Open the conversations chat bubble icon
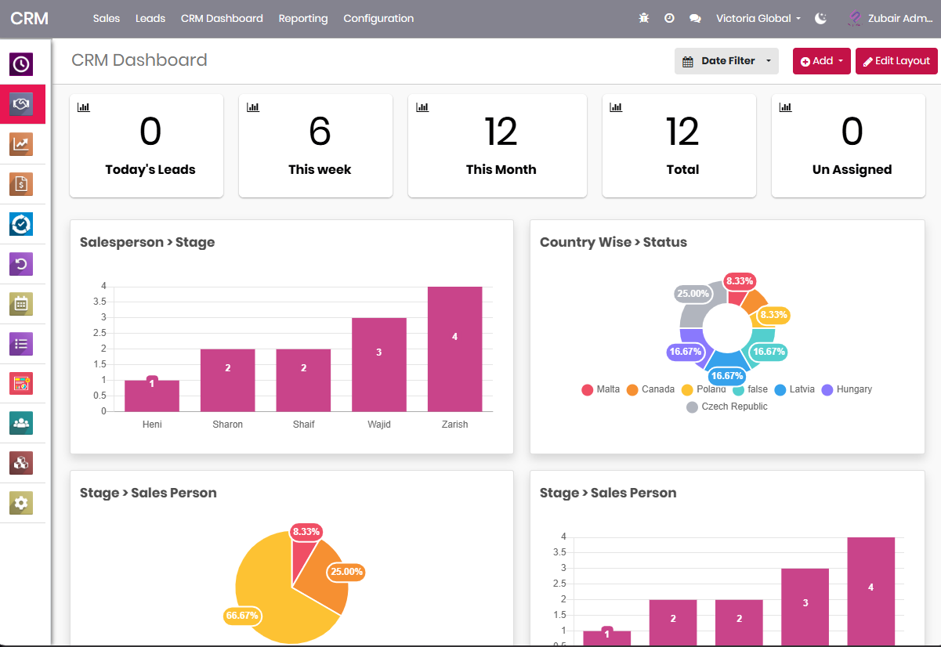This screenshot has height=647, width=941. coord(695,18)
